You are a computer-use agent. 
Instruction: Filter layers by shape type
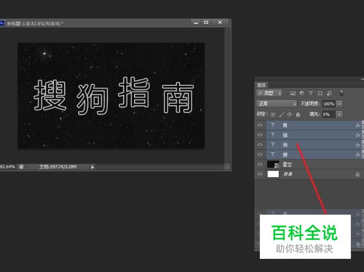click(320, 93)
